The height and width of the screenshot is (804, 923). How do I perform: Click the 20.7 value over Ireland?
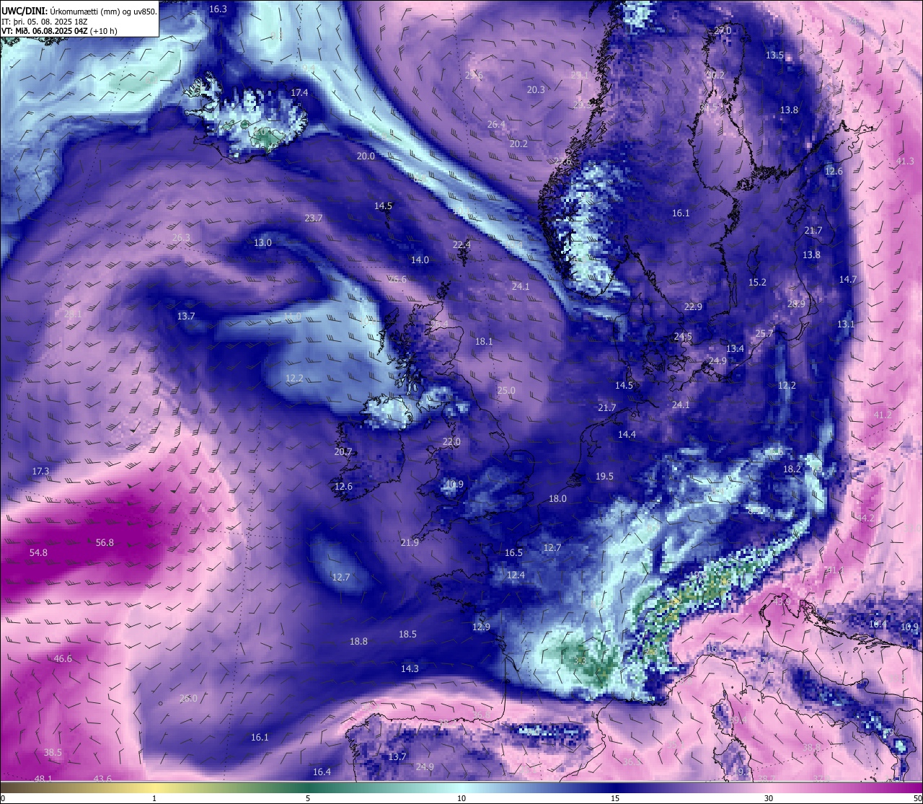[x=343, y=452]
